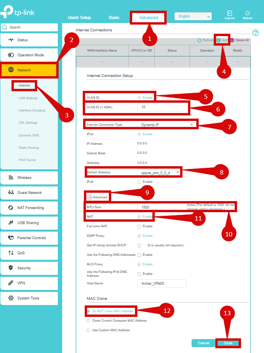The image size is (264, 353).
Task: Switch to the Quick Setup tab
Action: coord(79,17)
